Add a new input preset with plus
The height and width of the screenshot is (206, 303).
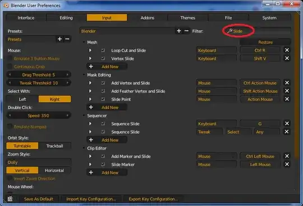(x=59, y=39)
